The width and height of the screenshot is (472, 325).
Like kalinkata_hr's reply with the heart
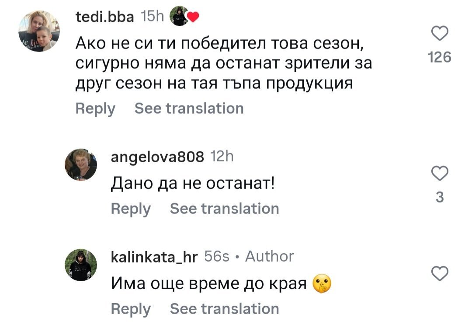click(x=440, y=273)
